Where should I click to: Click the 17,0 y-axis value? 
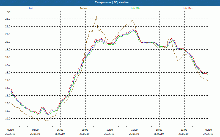[8, 65]
